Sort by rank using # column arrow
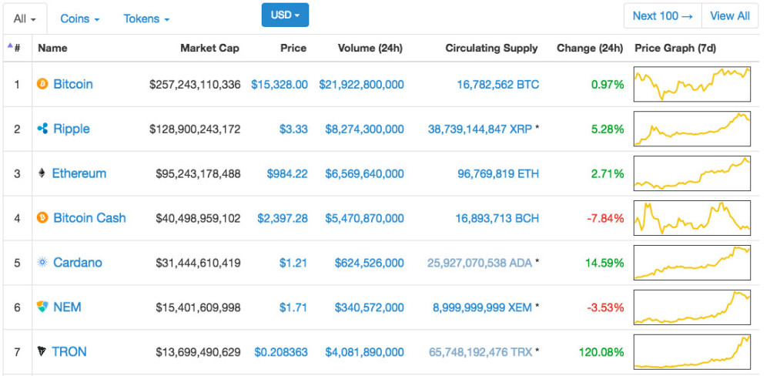770x376 pixels. [14, 48]
